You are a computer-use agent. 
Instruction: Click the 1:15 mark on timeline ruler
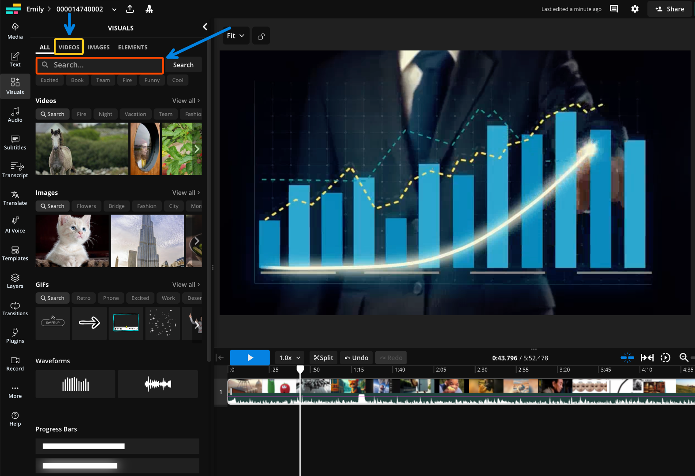coord(359,370)
